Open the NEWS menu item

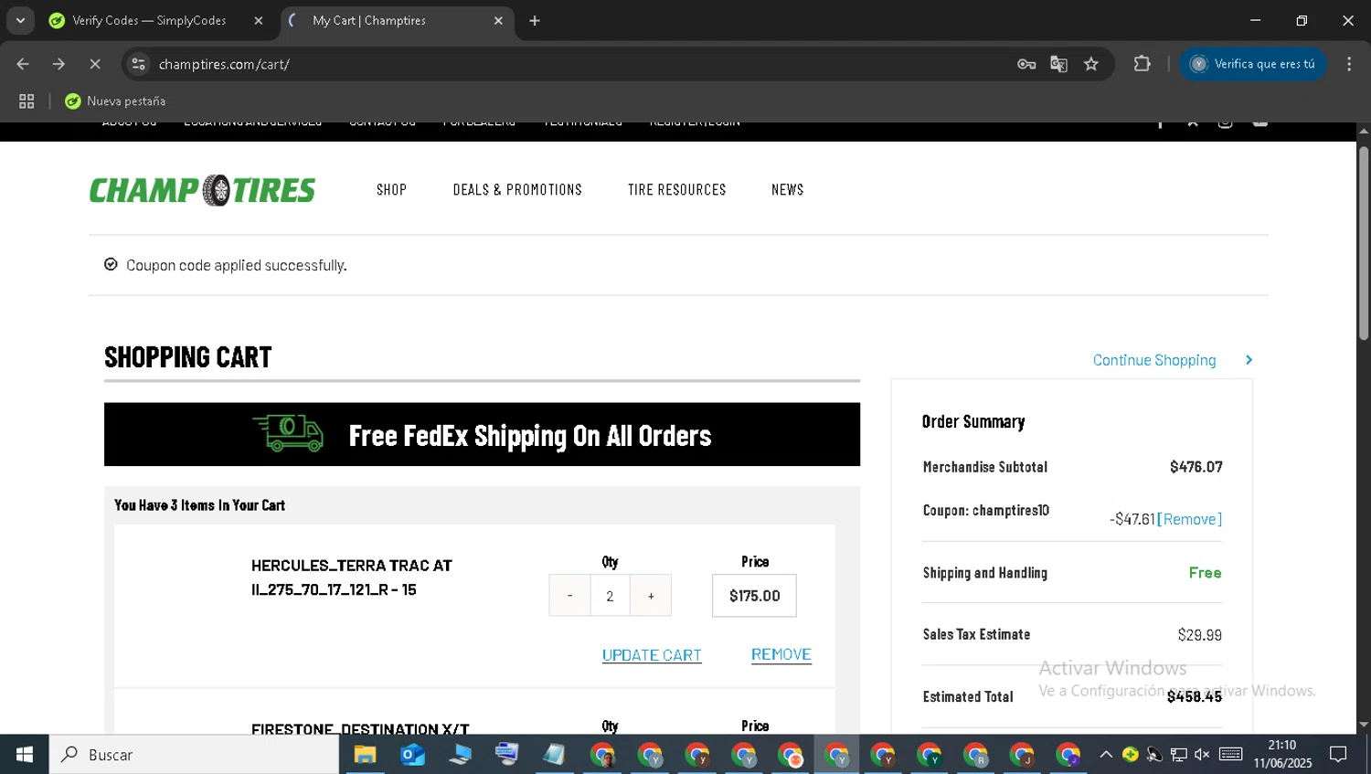point(787,190)
